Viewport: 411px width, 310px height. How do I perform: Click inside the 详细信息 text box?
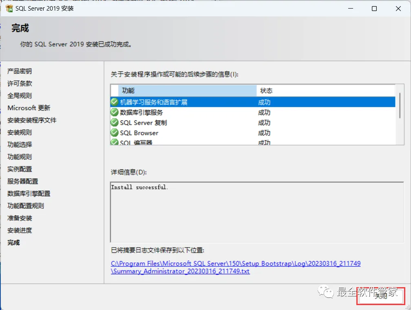click(x=257, y=212)
